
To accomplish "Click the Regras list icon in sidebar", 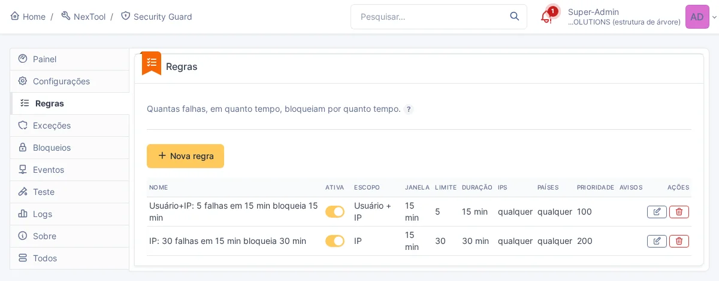I will 25,103.
